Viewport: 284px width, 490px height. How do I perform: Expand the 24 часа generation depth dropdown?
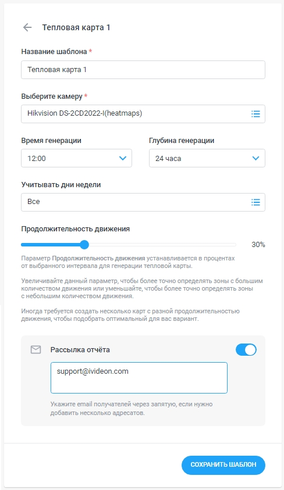click(x=207, y=158)
